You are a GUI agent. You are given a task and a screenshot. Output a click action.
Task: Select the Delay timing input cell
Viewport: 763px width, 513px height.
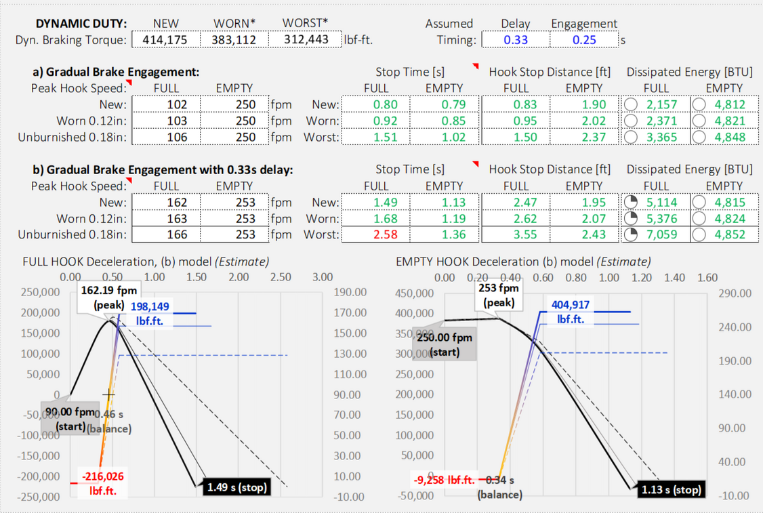pos(516,39)
